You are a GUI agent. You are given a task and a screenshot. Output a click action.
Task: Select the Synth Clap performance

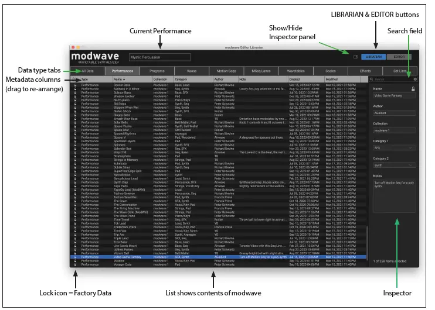point(218,182)
